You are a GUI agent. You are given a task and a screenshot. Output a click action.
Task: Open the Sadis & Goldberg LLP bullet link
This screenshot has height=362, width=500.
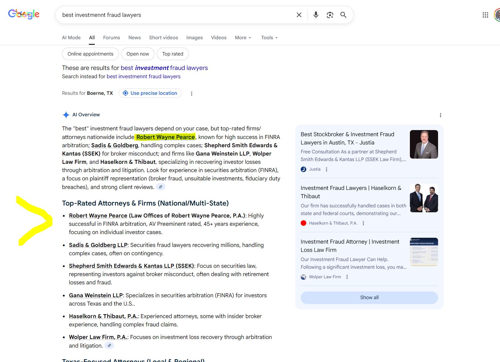(x=98, y=245)
